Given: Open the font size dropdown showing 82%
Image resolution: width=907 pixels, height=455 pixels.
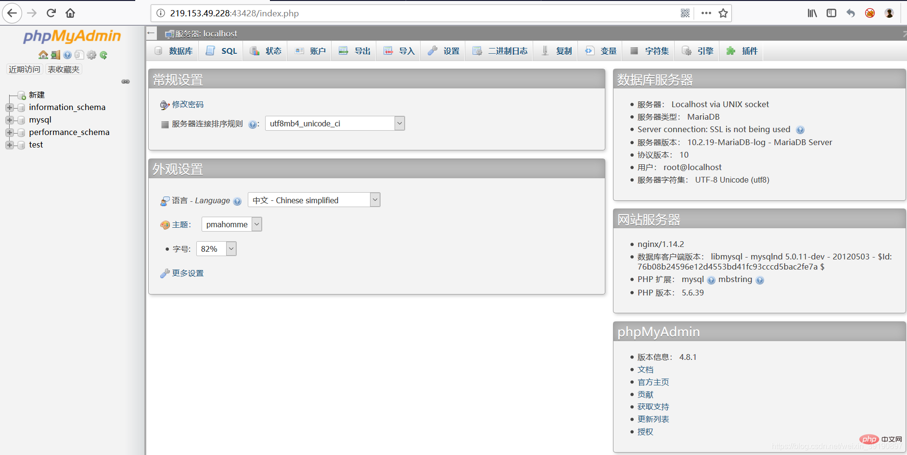Looking at the screenshot, I should point(217,249).
